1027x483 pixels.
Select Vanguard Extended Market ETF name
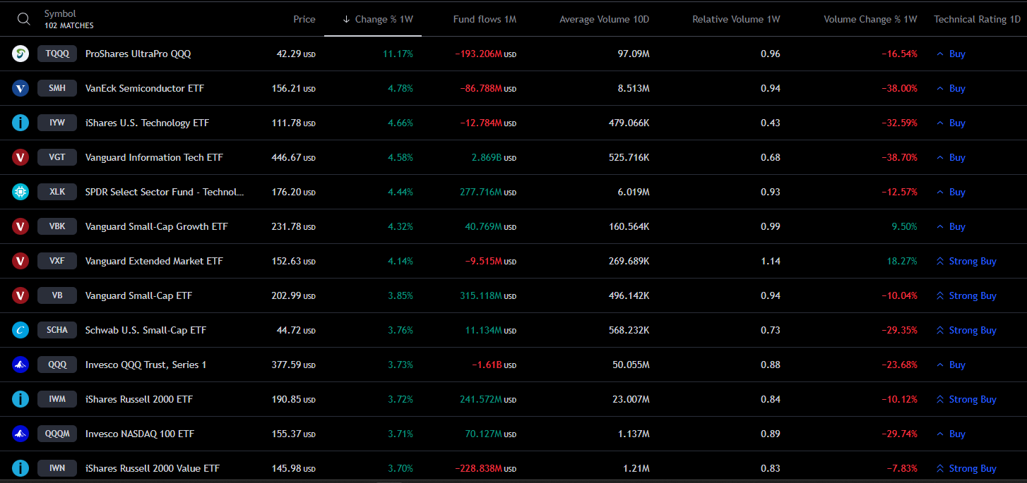pos(154,261)
